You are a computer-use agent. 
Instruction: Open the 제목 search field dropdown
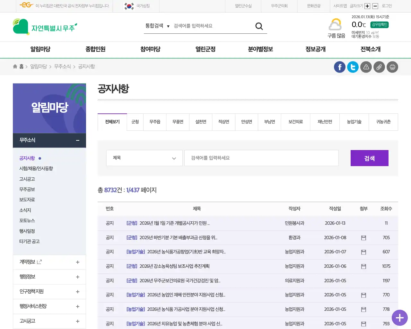[144, 158]
